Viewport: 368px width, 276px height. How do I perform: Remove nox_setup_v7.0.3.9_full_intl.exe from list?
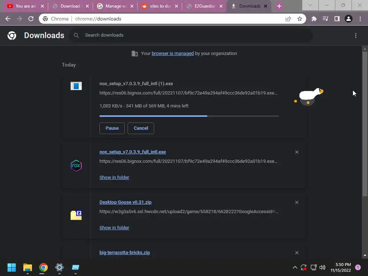pos(296,152)
